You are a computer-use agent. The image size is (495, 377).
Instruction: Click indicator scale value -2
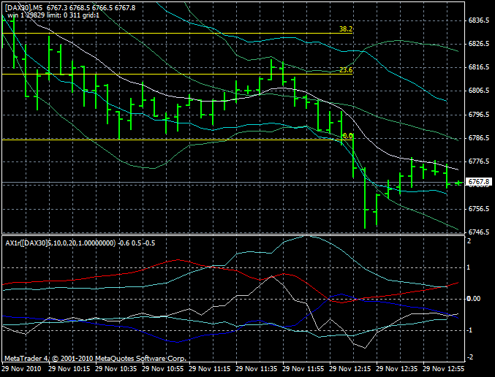pyautogui.click(x=469, y=357)
